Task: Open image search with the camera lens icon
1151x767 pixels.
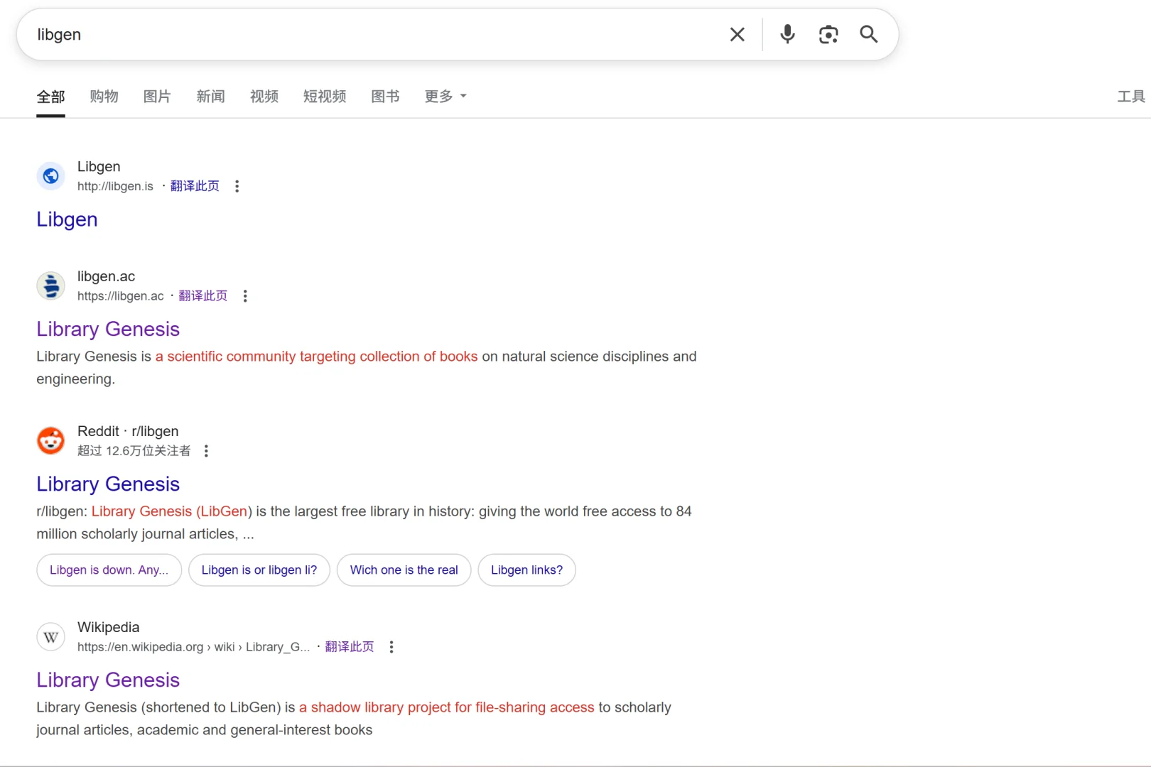Action: (828, 34)
